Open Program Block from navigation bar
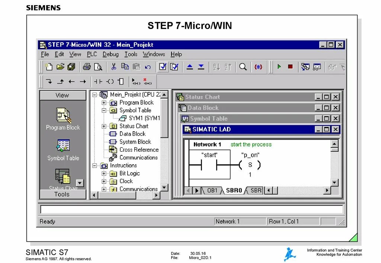 63,119
